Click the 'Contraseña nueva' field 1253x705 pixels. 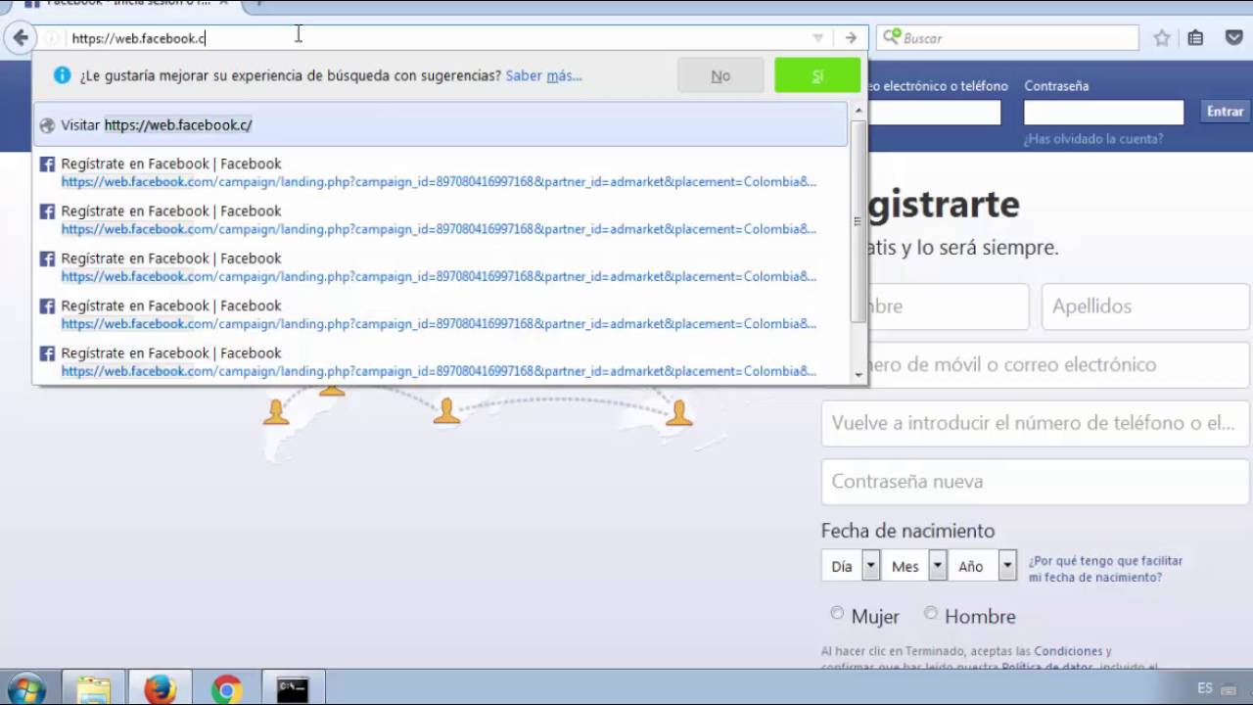(1036, 482)
